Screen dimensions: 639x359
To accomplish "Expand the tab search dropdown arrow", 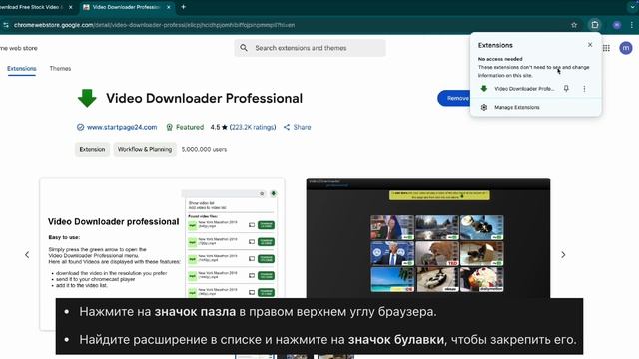I will pyautogui.click(x=632, y=7).
